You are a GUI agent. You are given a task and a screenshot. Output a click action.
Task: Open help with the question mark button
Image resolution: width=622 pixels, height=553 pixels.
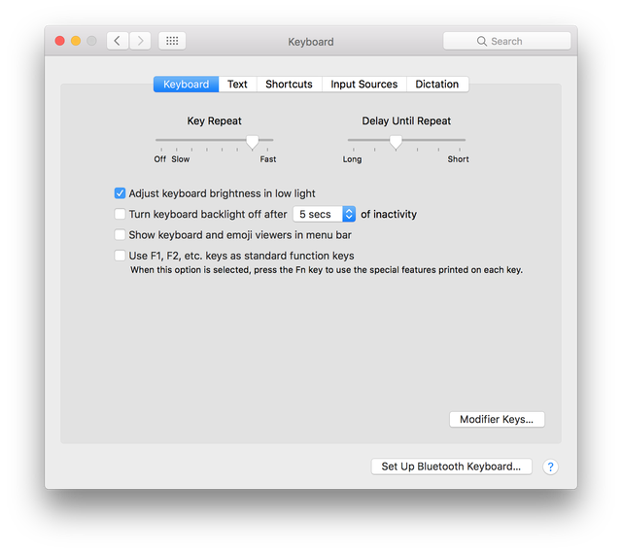550,467
